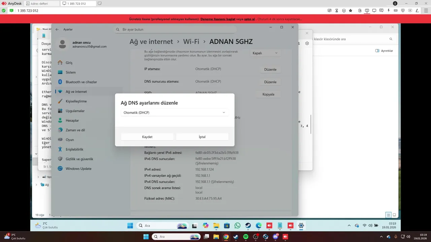Open AnyDesk keyboard settings icon
431x242 pixels.
pos(396,10)
